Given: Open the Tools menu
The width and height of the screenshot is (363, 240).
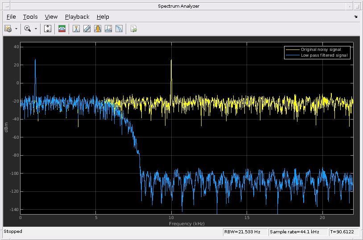Looking at the screenshot, I should [x=30, y=17].
